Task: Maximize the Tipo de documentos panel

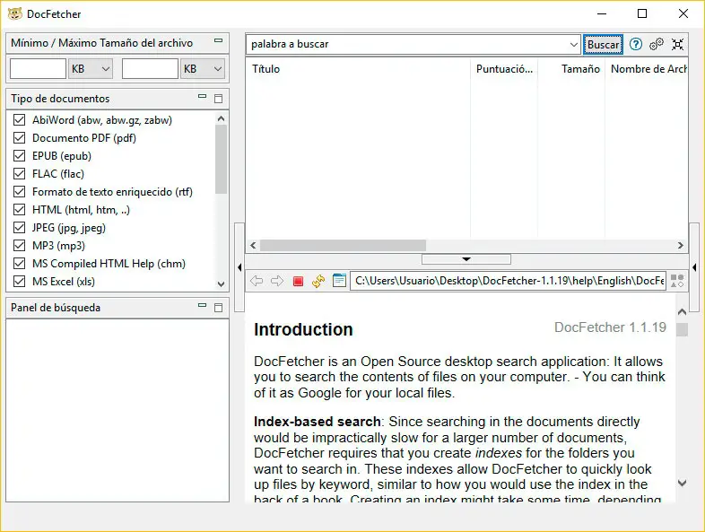Action: pos(219,99)
